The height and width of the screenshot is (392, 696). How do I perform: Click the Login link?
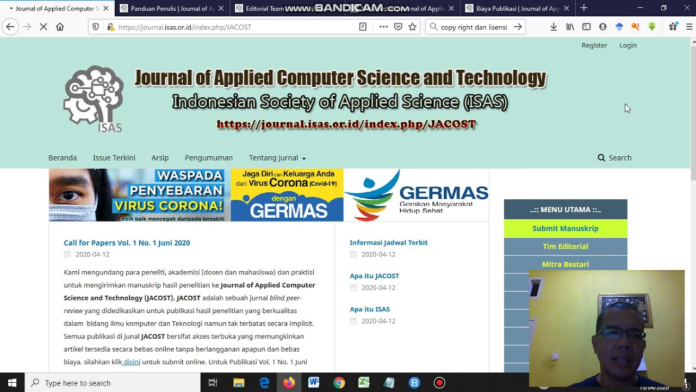628,45
